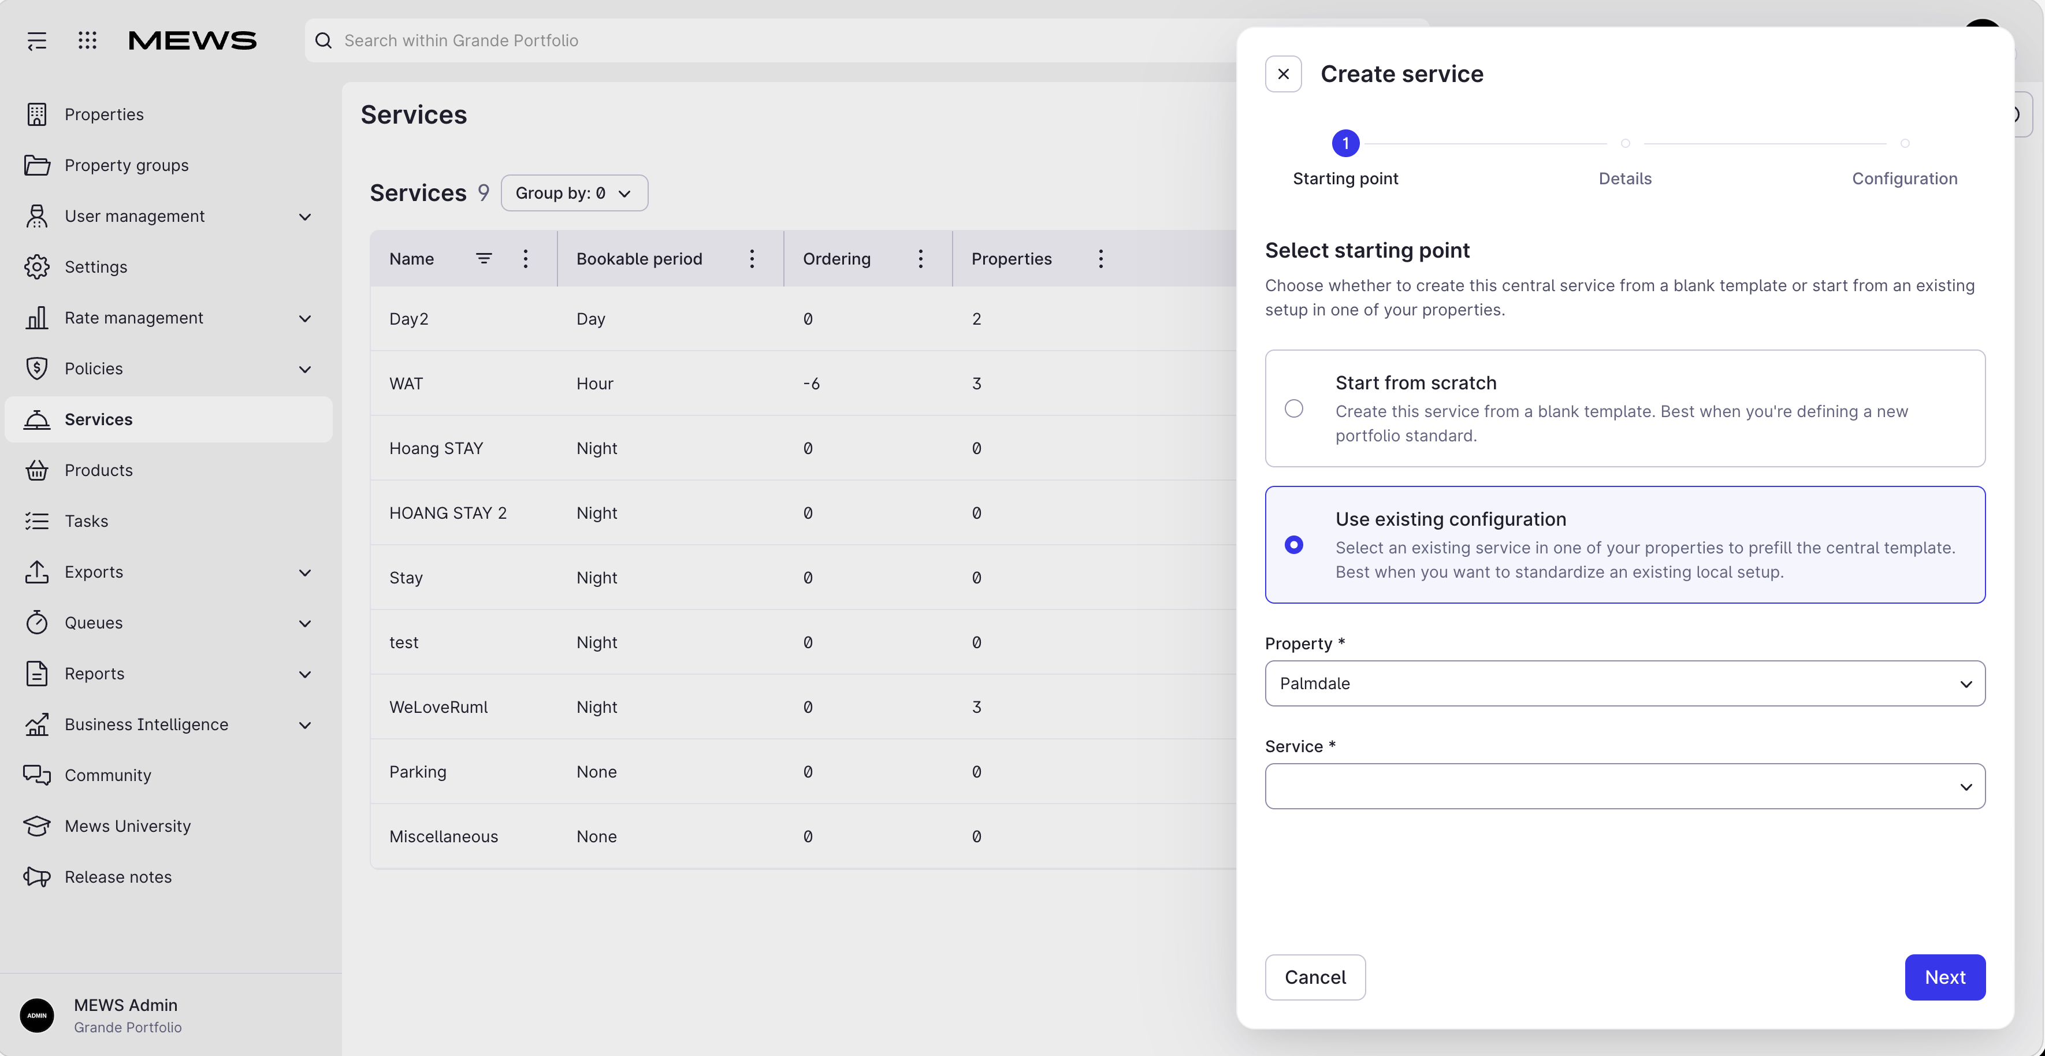Click the Next button

(x=1945, y=977)
